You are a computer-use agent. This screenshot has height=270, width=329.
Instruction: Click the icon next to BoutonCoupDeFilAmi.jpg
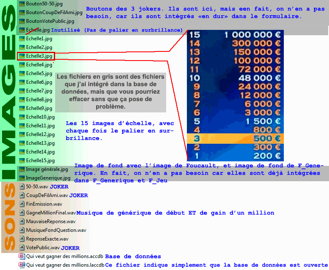click(x=22, y=12)
